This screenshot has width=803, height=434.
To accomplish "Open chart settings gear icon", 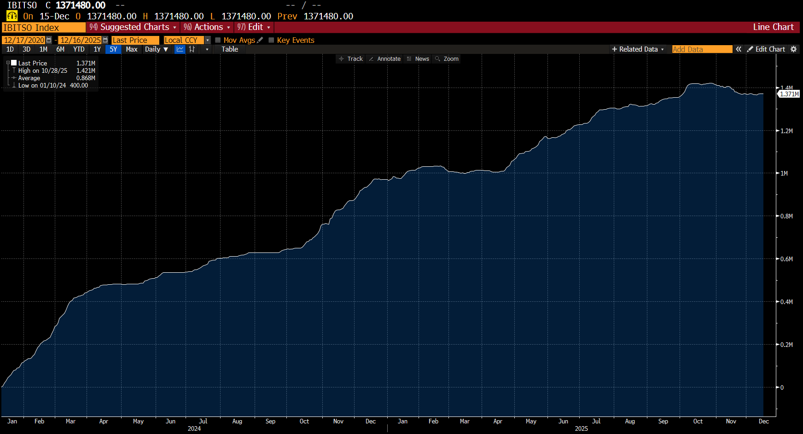I will tap(794, 49).
